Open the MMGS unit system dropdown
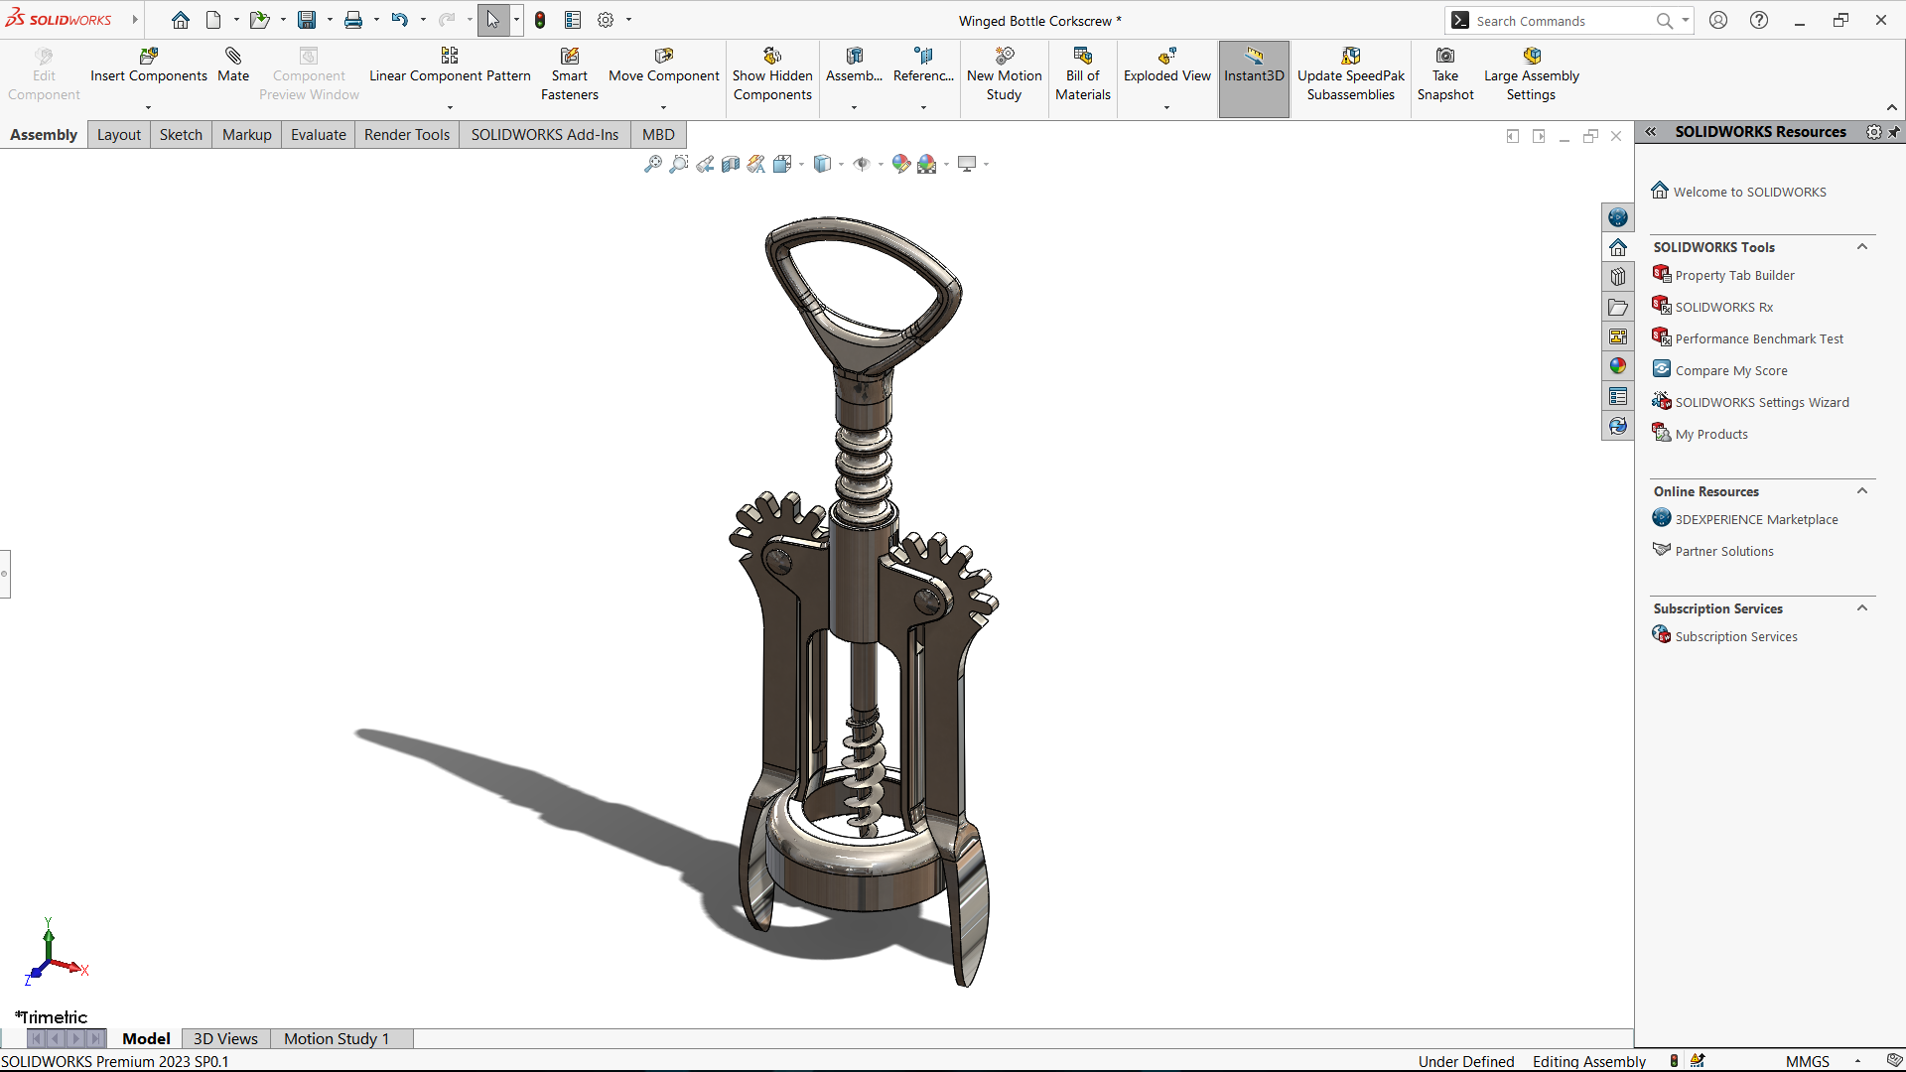 point(1857,1061)
